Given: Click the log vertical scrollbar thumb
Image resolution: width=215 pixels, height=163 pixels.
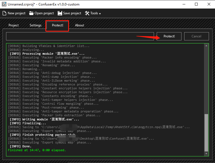Looking at the screenshot, I should click(x=206, y=133).
